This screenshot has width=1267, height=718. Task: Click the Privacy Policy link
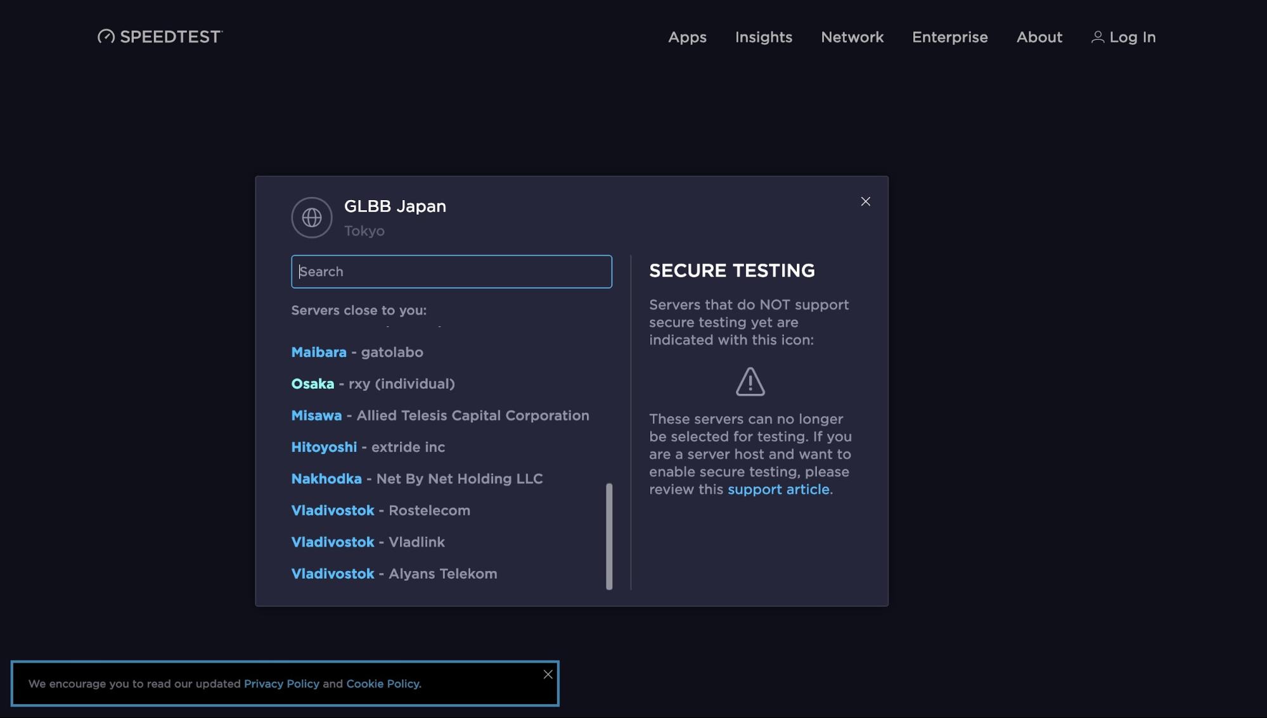(x=281, y=683)
